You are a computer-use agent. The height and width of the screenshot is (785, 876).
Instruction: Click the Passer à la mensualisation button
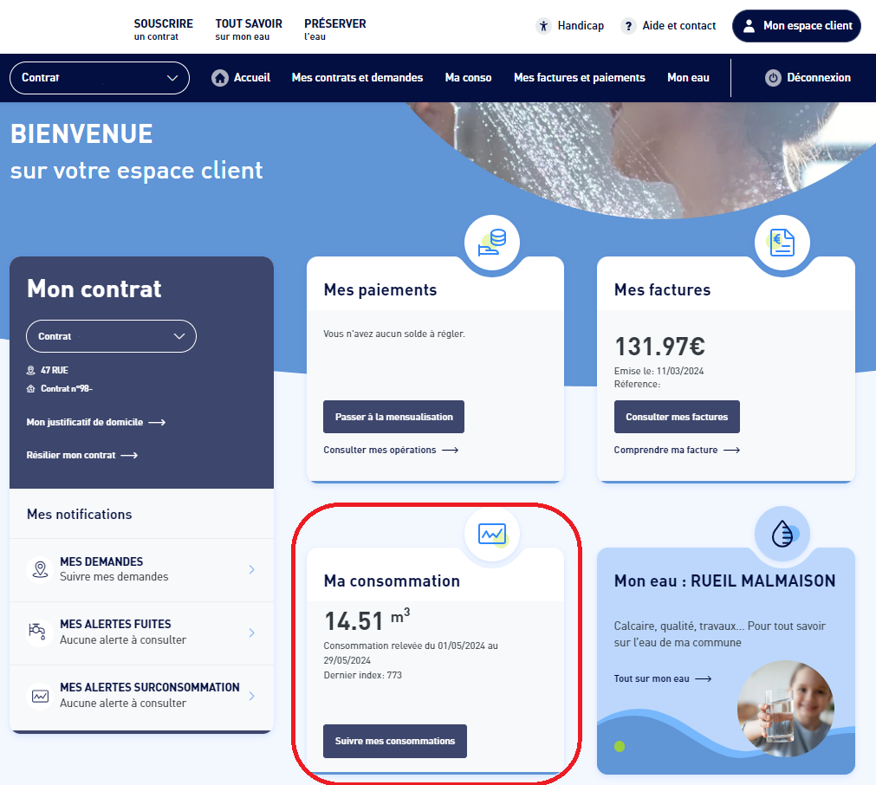click(393, 417)
